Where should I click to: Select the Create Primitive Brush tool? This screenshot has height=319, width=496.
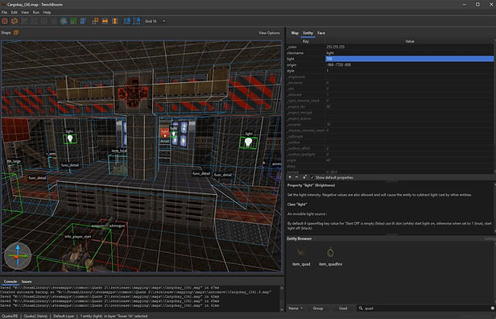[14, 21]
